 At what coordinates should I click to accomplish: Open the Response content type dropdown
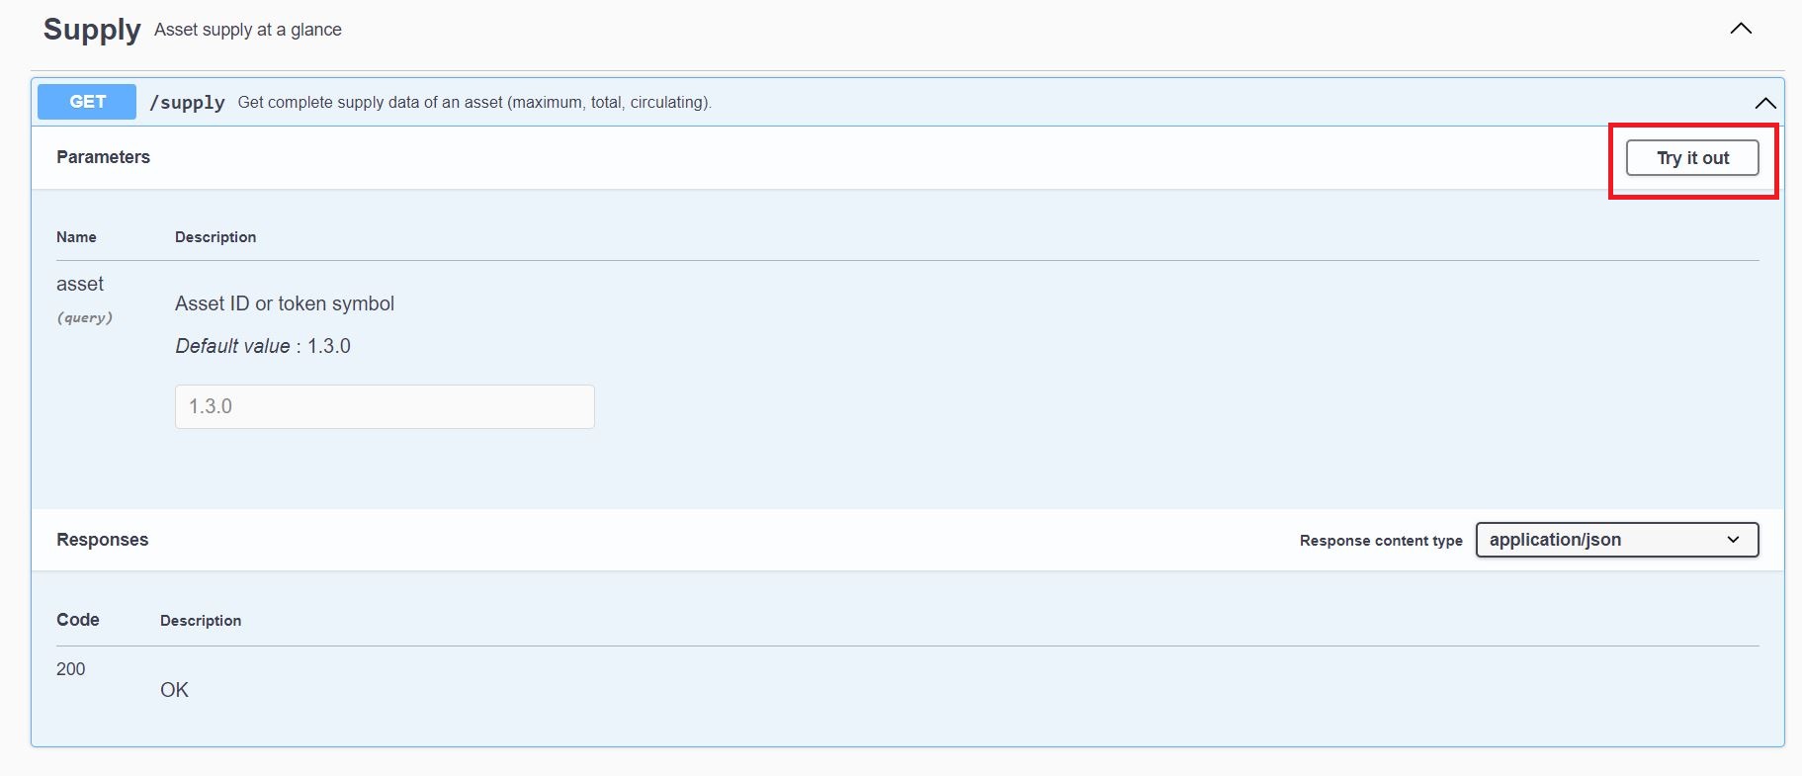click(1616, 540)
